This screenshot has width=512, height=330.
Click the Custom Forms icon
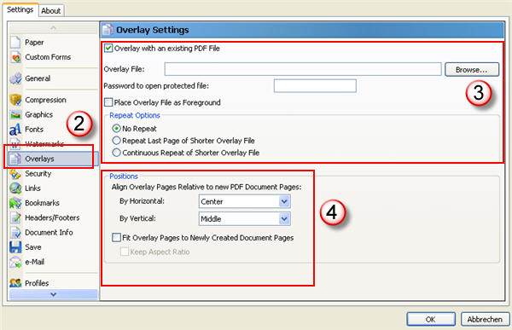[15, 57]
